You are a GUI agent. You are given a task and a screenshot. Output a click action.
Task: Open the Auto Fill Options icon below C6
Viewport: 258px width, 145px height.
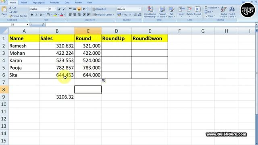[103, 81]
